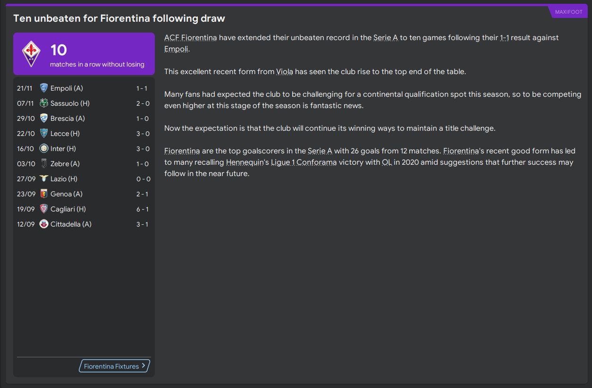Open the Fiorentina Fixtures button
This screenshot has width=592, height=388.
pos(111,366)
